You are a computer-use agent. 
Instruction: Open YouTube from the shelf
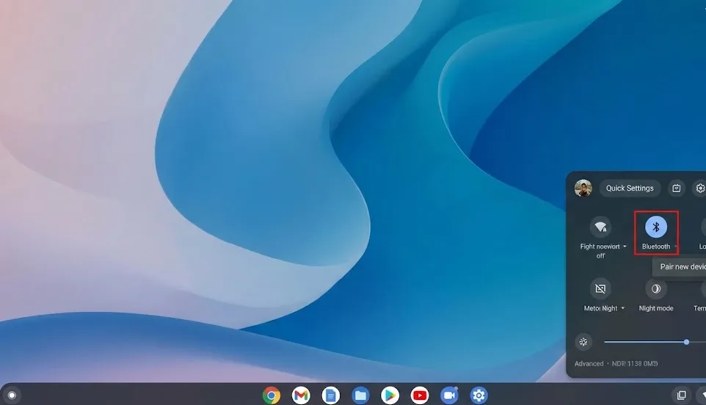point(420,395)
